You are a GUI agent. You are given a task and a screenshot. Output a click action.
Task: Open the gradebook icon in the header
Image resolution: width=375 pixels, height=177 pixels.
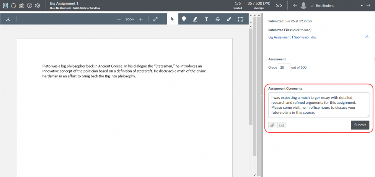tap(5, 5)
